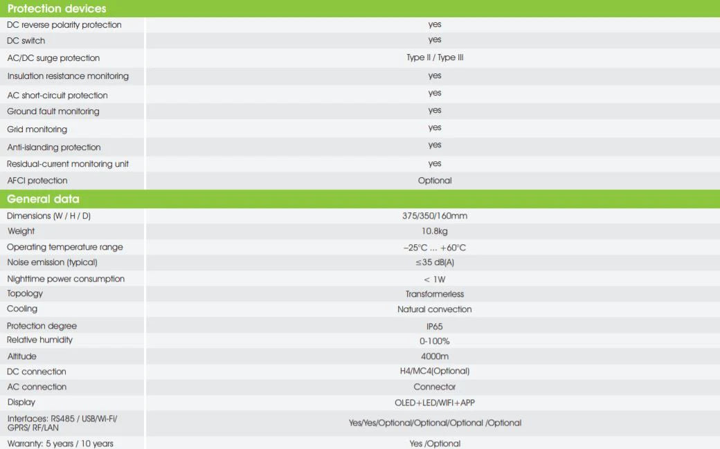Click the Operating temperature range label

tap(65, 247)
